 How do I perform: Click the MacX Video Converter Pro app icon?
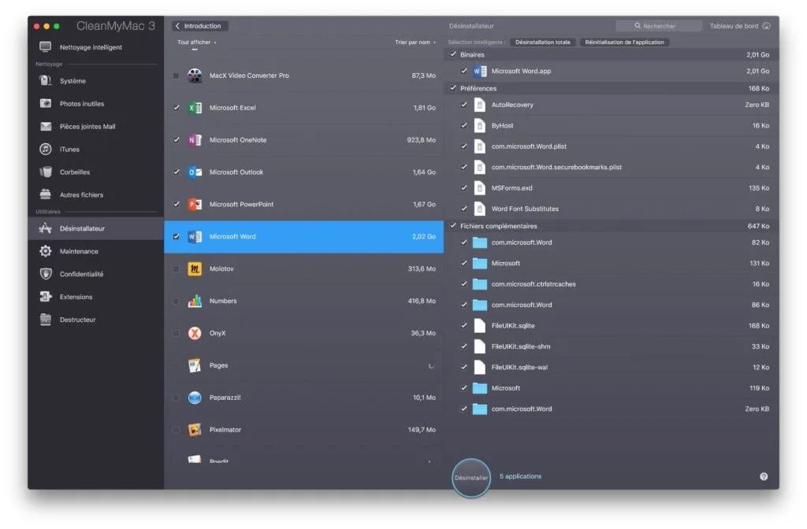tap(195, 76)
